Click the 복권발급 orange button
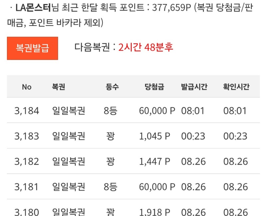The image size is (266, 216). (32, 48)
